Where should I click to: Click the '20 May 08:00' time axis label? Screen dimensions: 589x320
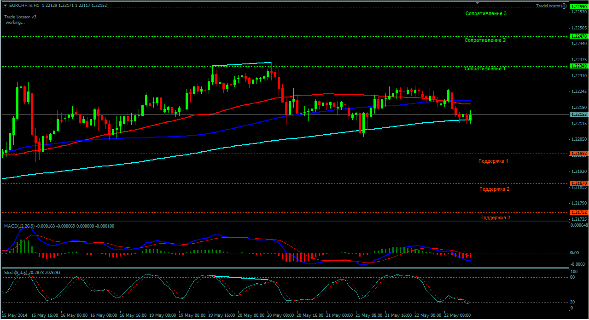click(x=280, y=316)
